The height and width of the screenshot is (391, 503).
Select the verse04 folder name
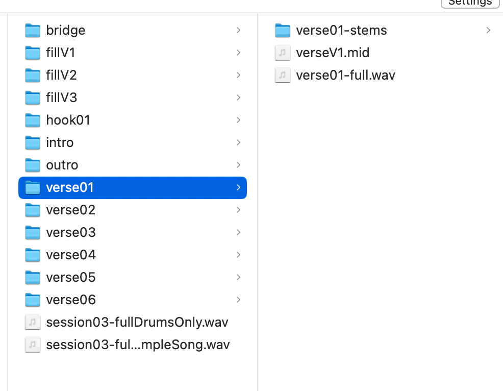coord(71,255)
